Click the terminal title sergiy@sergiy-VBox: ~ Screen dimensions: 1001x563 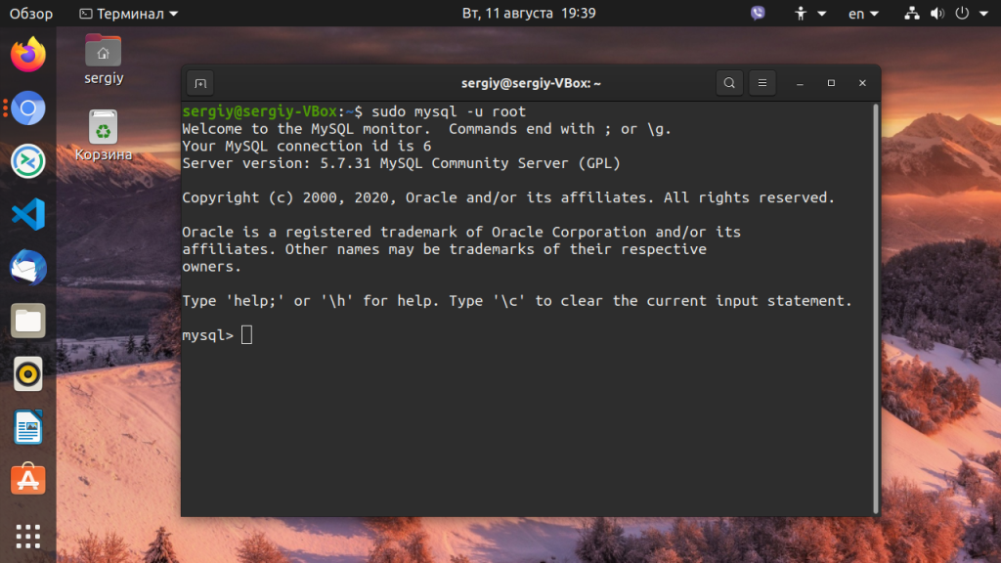(x=531, y=83)
